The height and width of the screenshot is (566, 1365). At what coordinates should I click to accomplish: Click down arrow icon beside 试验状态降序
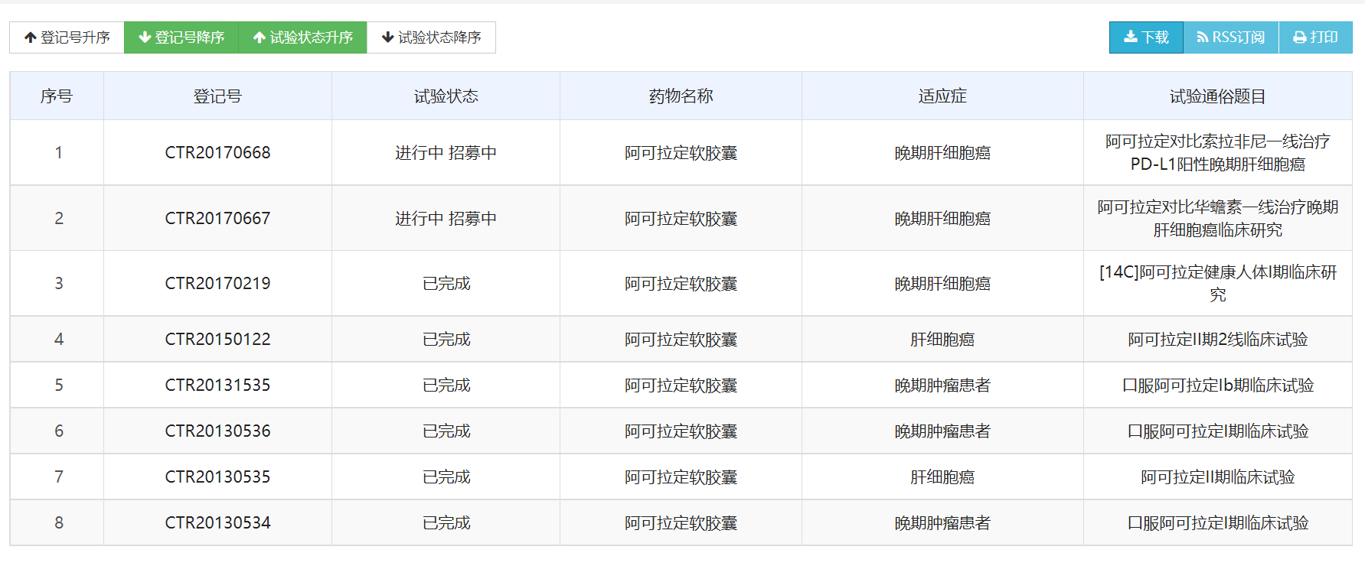pyautogui.click(x=388, y=37)
